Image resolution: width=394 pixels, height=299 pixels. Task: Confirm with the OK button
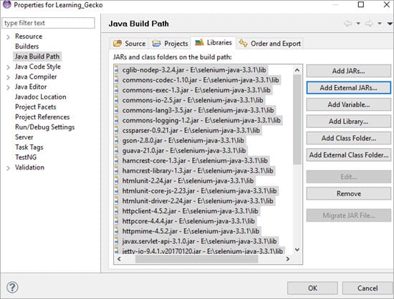click(x=312, y=288)
